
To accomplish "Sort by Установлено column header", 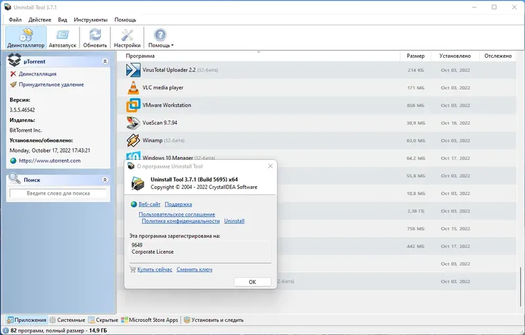I will point(455,56).
